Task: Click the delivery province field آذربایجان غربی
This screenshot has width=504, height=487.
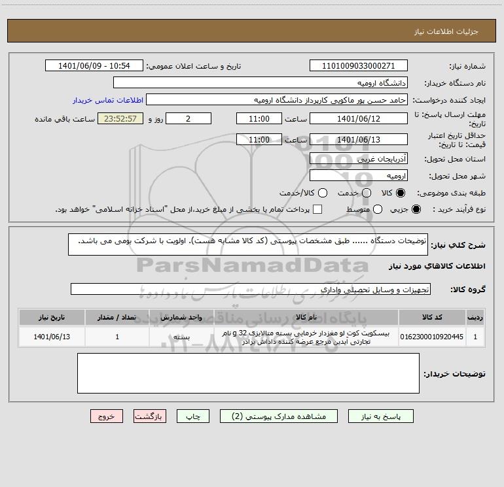Action: coord(359,159)
